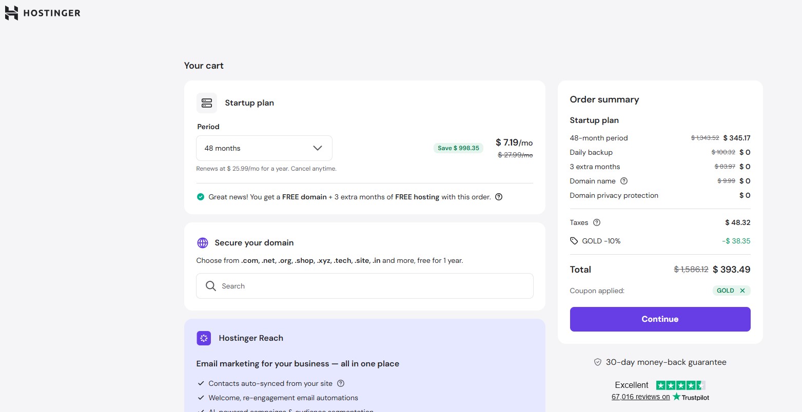Click the 3 extra months row label
Image resolution: width=802 pixels, height=412 pixels.
click(595, 167)
